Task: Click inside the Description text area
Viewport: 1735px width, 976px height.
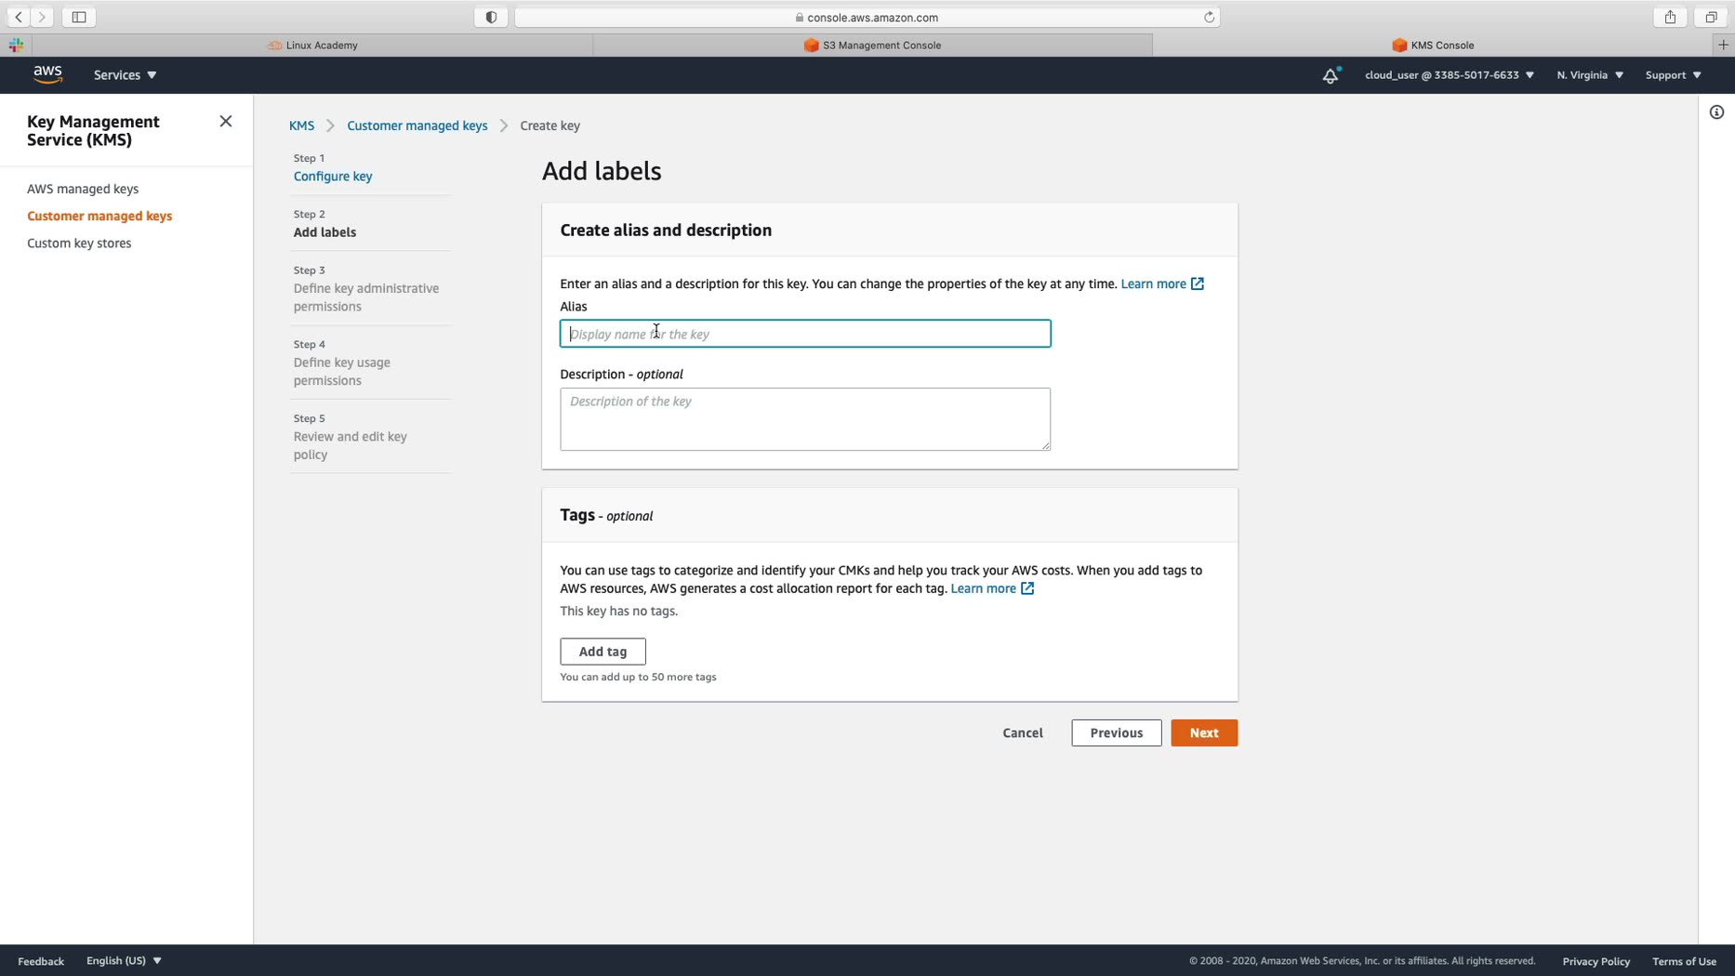Action: (805, 419)
